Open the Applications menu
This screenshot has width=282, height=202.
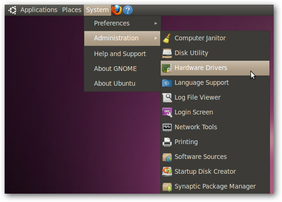[x=39, y=10]
